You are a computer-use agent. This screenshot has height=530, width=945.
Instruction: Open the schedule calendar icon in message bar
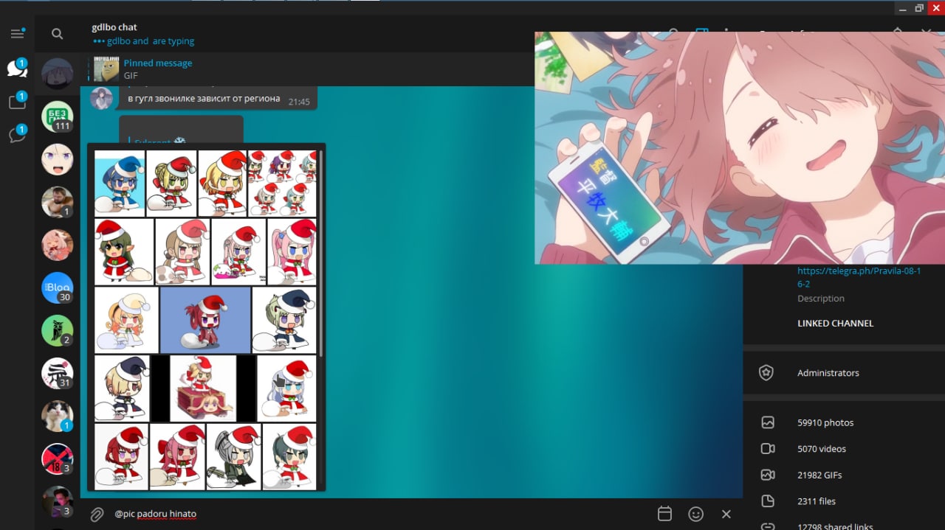click(664, 514)
